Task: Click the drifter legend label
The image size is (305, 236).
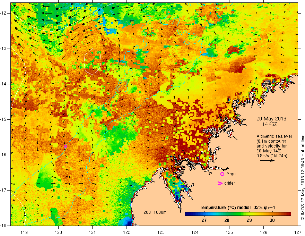Action: (x=229, y=183)
